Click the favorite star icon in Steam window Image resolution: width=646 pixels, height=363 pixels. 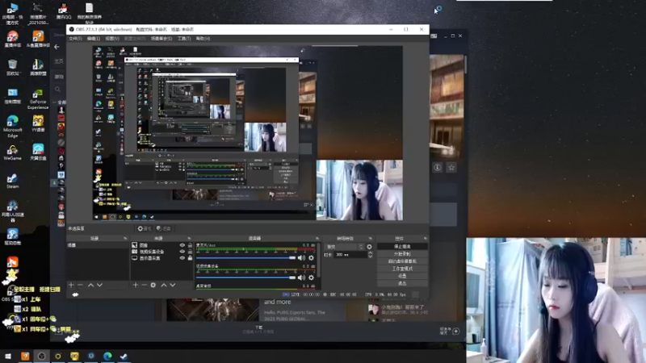[451, 168]
